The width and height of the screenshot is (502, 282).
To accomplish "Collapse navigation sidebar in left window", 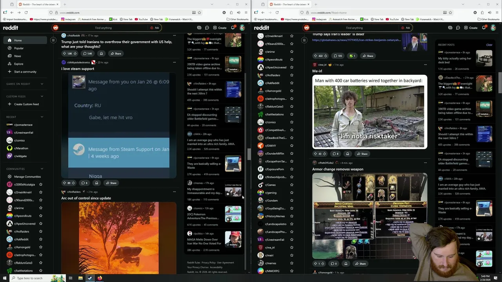I will pyautogui.click(x=53, y=40).
